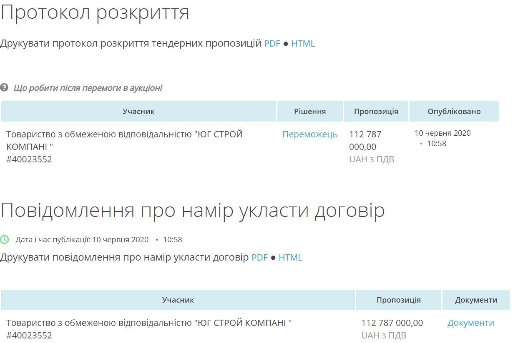Click the Пропозиція header in notice table
513x343 pixels.
coord(399,300)
